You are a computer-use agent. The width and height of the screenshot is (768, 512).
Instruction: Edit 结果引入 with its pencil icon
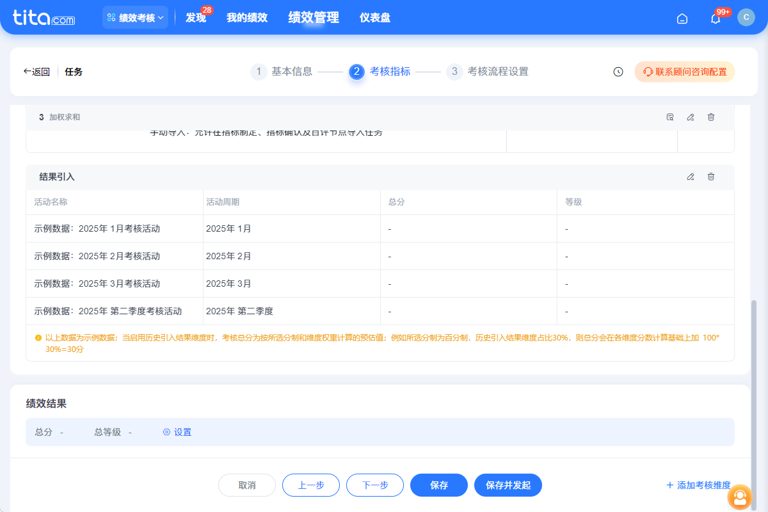[690, 177]
